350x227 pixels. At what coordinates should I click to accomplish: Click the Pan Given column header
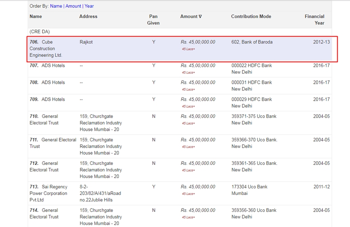pos(153,20)
